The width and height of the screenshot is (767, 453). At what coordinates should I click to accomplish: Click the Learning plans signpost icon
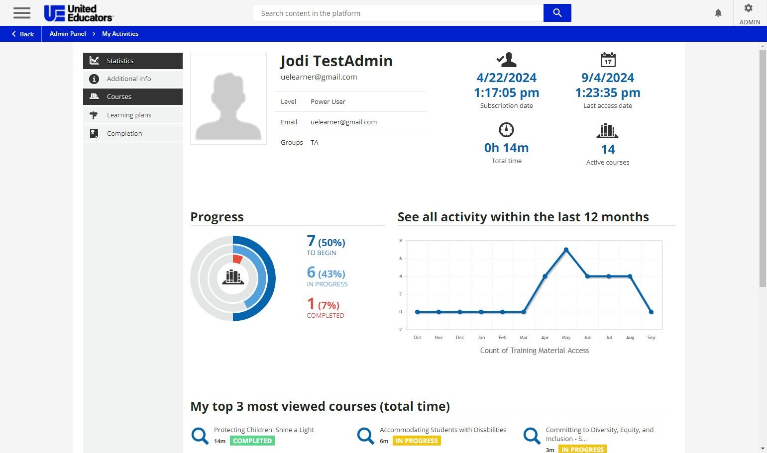coord(94,115)
